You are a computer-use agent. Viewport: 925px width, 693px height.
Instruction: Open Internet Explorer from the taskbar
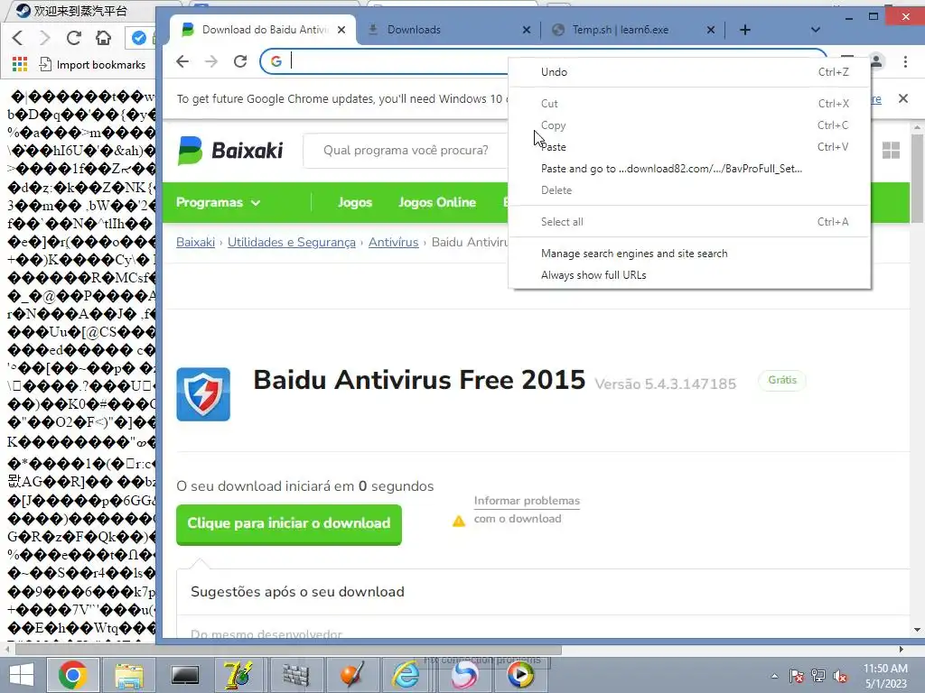point(407,675)
